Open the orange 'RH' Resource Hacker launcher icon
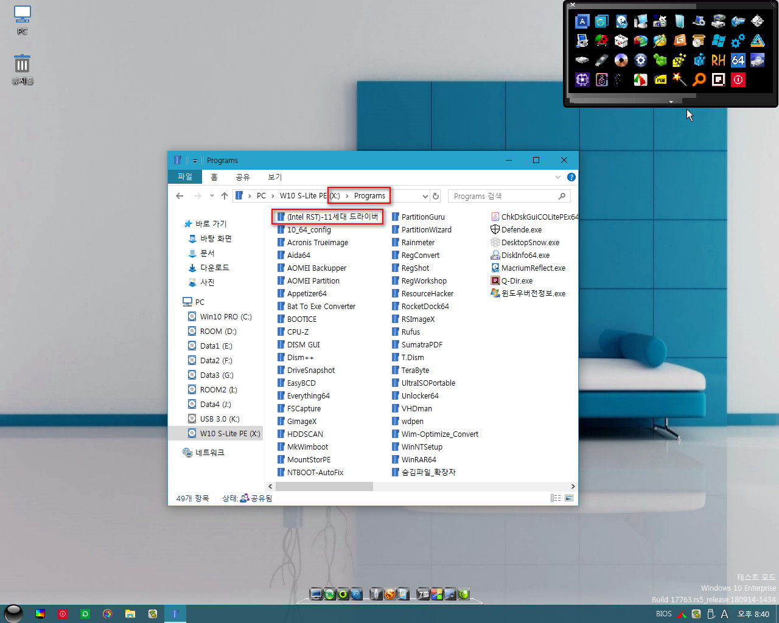The width and height of the screenshot is (779, 623). (x=719, y=60)
